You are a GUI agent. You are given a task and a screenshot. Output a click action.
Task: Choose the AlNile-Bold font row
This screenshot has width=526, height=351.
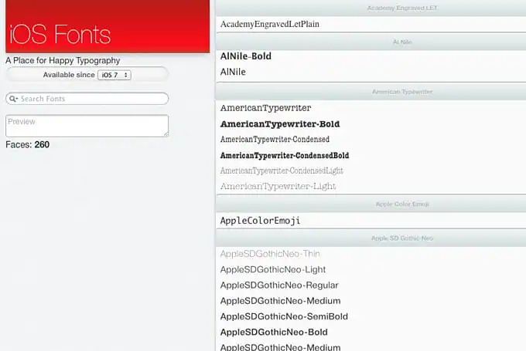pos(246,56)
